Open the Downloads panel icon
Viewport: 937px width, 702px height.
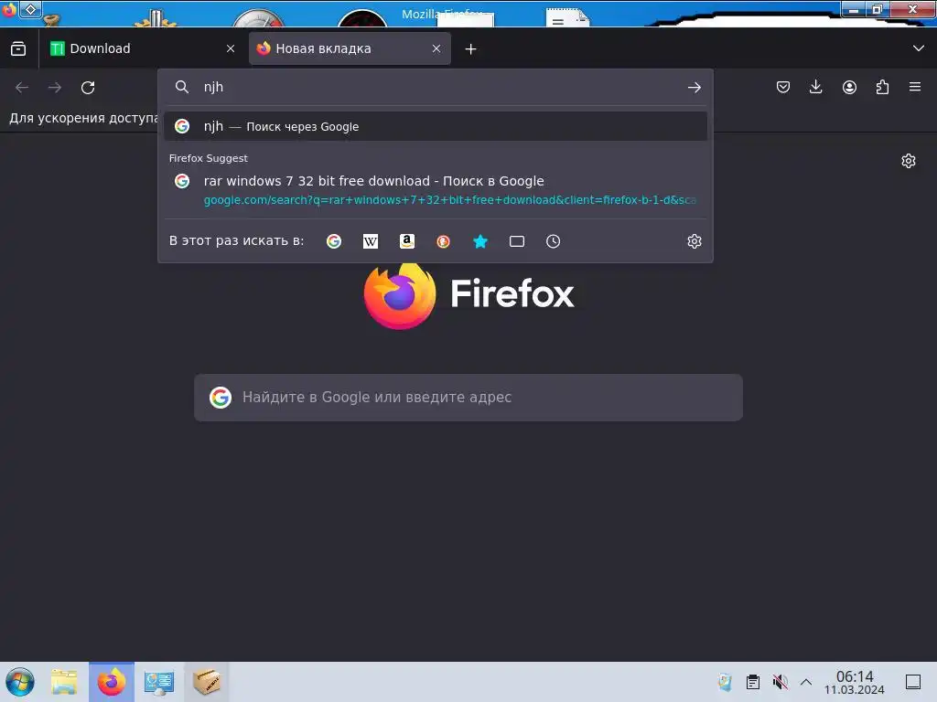815,87
